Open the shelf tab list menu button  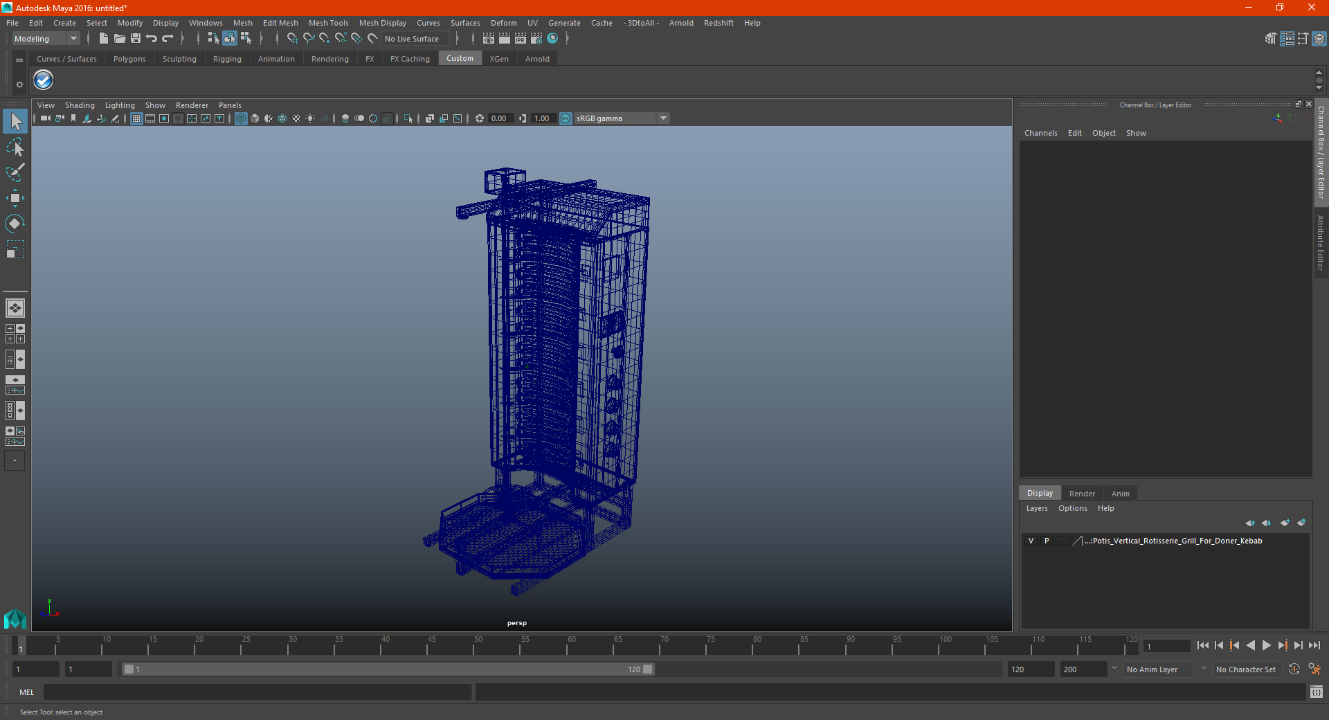(19, 60)
